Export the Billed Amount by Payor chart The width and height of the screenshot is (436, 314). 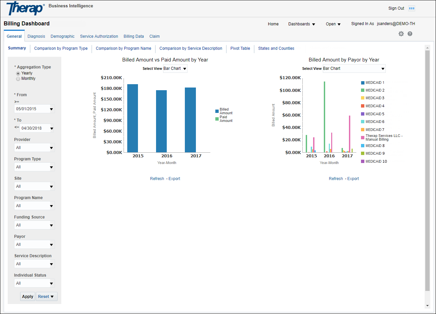tap(353, 178)
